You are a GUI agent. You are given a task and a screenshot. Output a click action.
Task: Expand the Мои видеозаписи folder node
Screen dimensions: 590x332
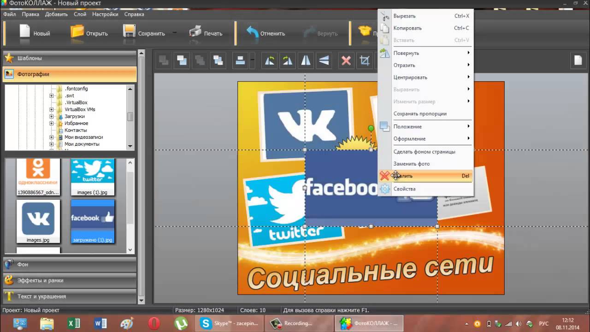click(52, 137)
